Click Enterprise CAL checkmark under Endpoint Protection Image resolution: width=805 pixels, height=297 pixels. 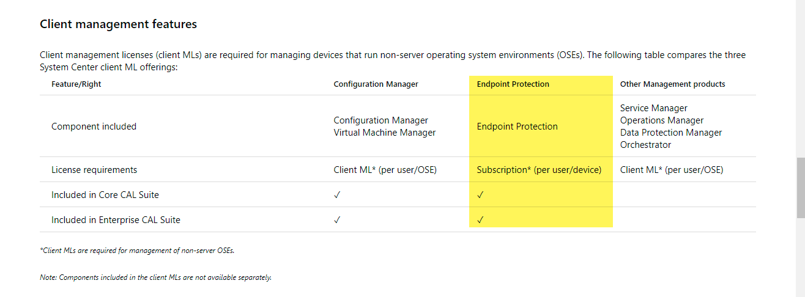[480, 220]
